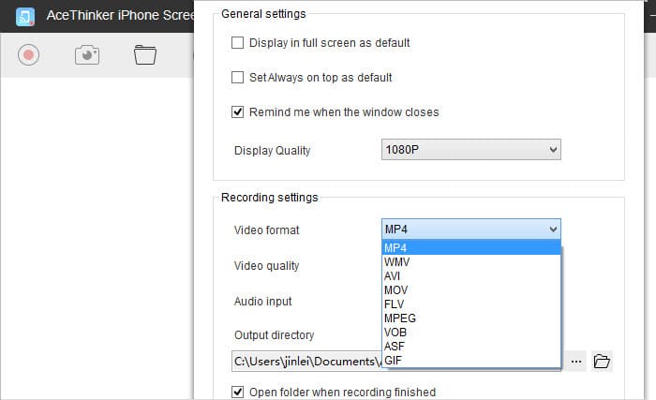Click the AceThinker app logo icon
This screenshot has height=400, width=656.
[25, 16]
